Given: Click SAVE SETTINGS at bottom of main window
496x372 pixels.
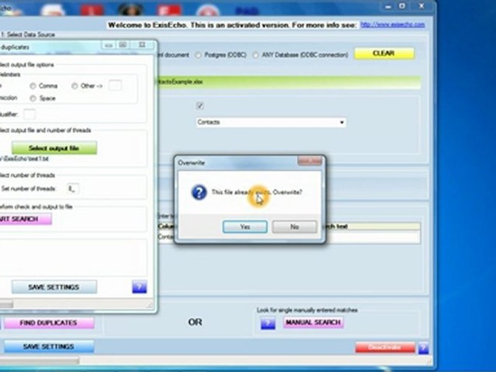Looking at the screenshot, I should coord(49,347).
